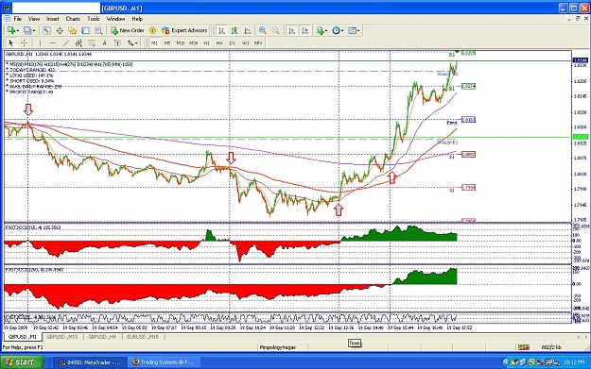Open the Indicators list icon
The image size is (591, 369).
click(x=320, y=30)
